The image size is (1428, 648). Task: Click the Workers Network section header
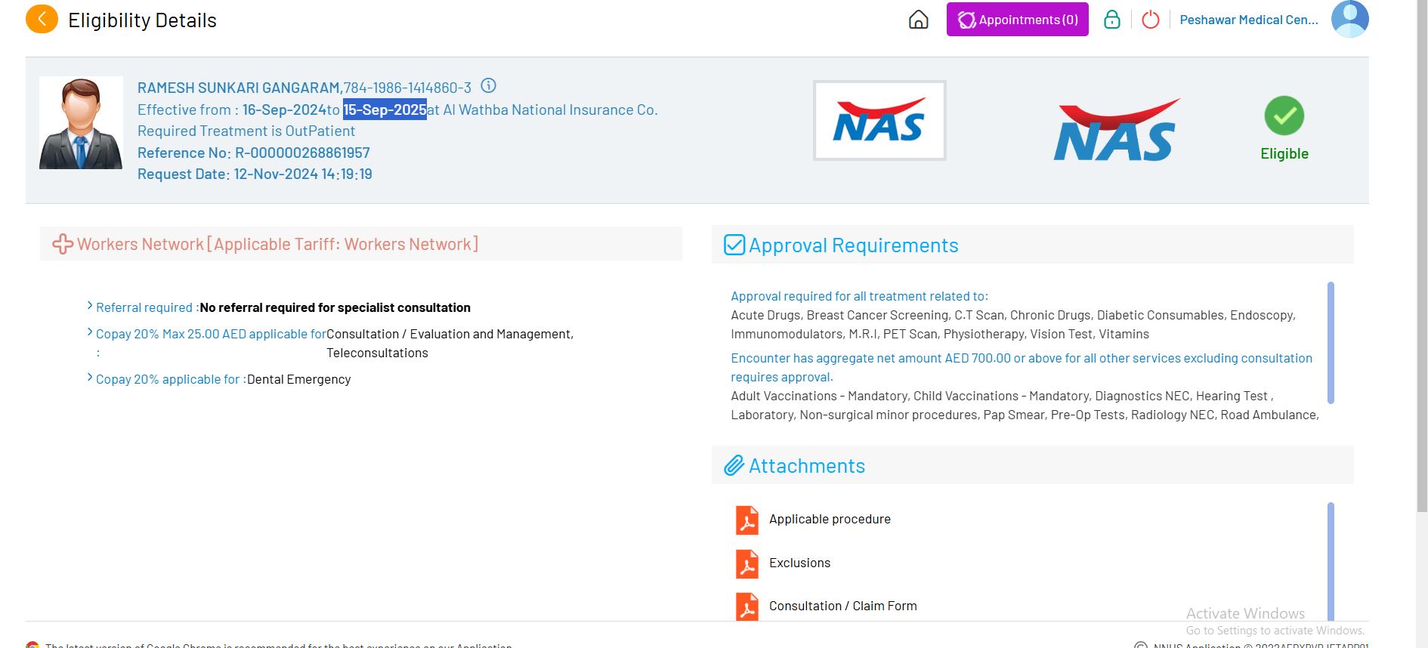277,244
